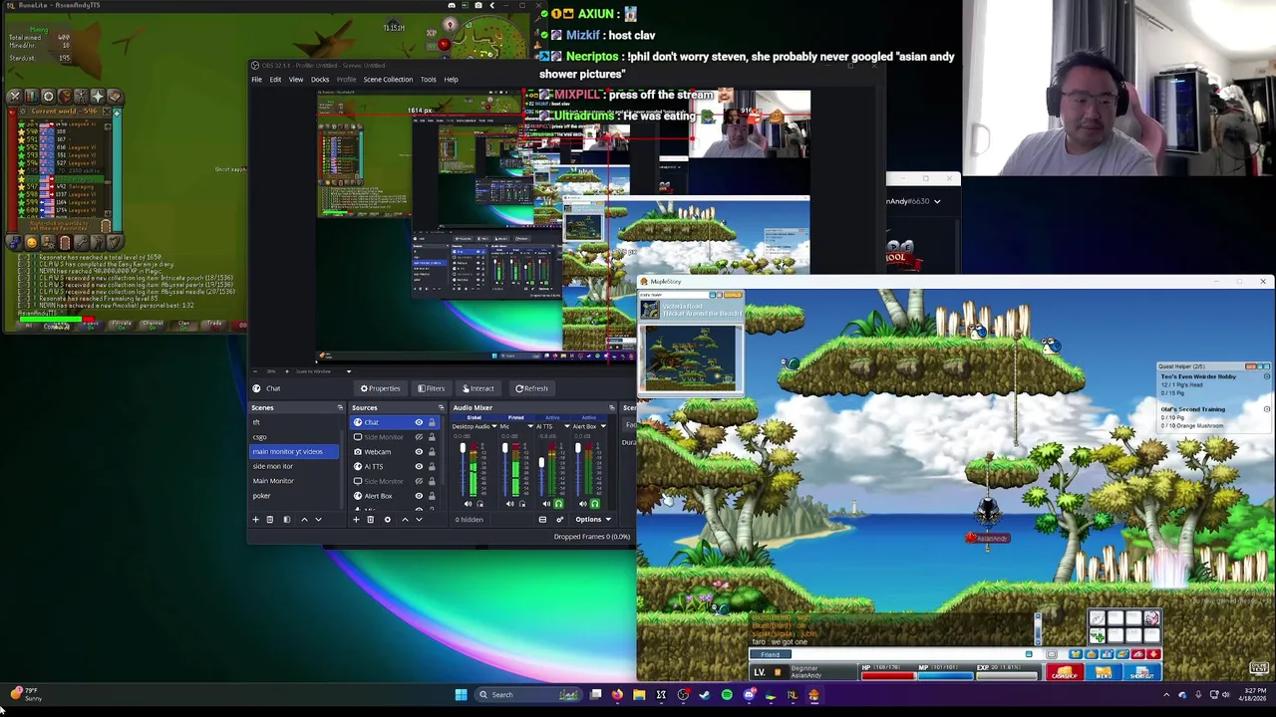Open OBS Help menu
This screenshot has width=1276, height=717.
451,80
